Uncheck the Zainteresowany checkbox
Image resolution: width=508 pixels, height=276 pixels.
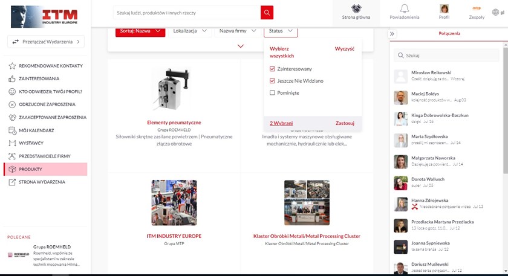tap(273, 69)
